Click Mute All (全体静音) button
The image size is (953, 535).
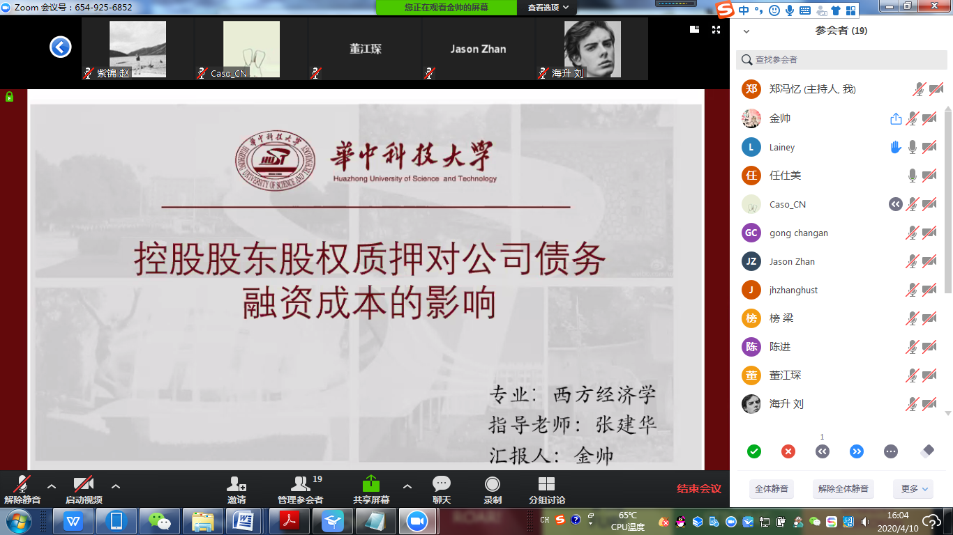tap(772, 489)
